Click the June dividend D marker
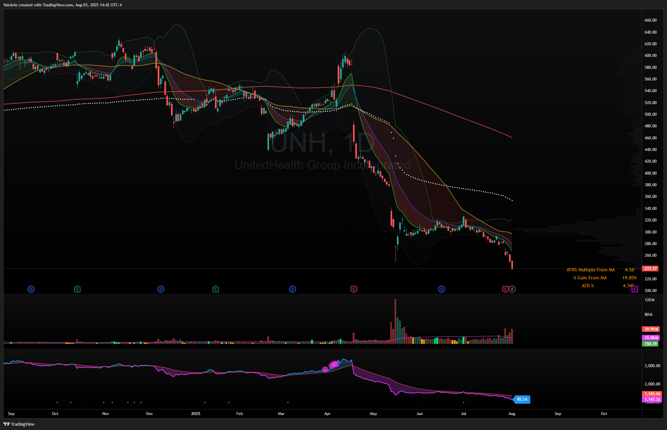This screenshot has height=430, width=667. pos(441,289)
